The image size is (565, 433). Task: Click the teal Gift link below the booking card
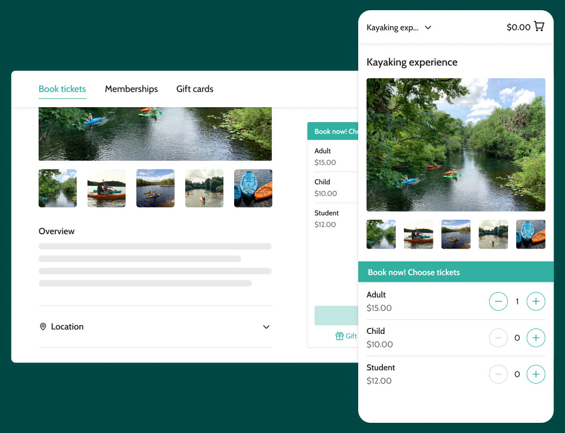click(x=352, y=336)
